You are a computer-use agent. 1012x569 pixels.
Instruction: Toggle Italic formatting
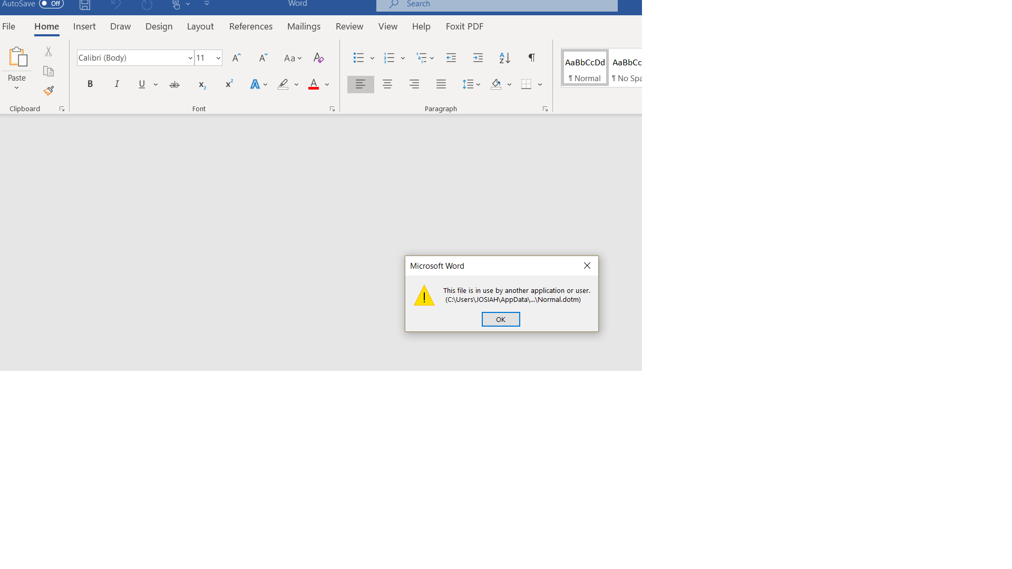coord(117,84)
